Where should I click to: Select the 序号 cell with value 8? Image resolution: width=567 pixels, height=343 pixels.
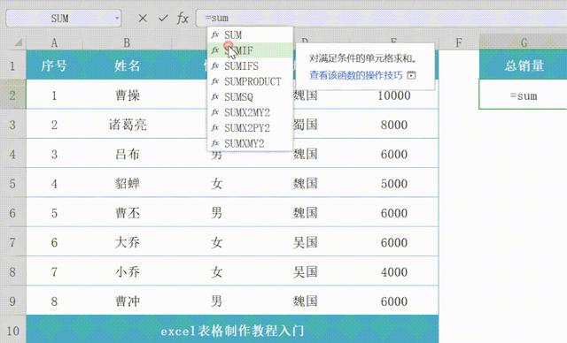(54, 301)
